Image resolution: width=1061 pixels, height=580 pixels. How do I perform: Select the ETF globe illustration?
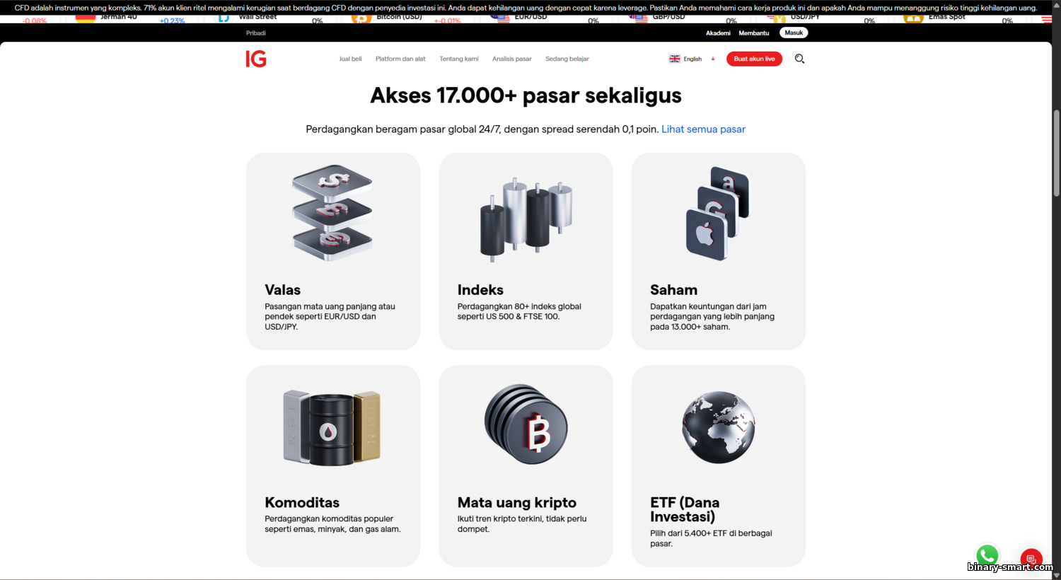click(719, 427)
